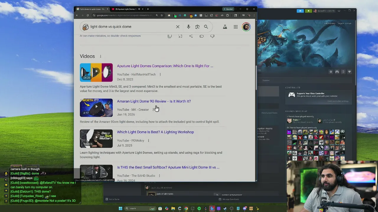The width and height of the screenshot is (378, 212).
Task: Play the Amaran Worth It video thumbnail
Action: [x=96, y=108]
